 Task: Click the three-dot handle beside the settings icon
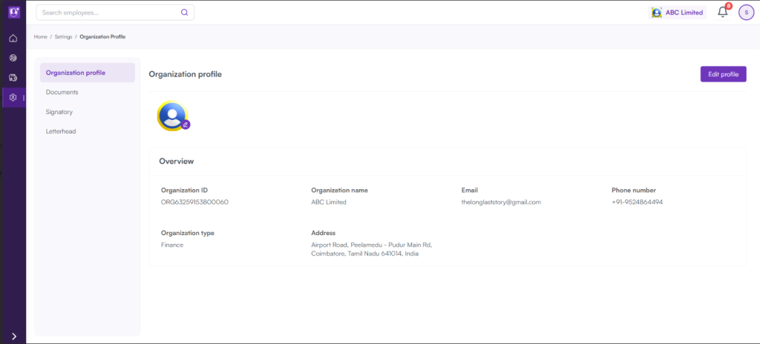coord(24,98)
